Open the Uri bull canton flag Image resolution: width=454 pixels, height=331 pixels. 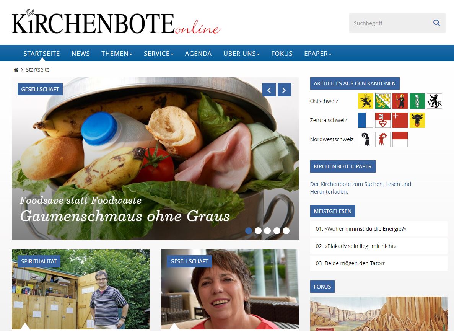tap(417, 120)
